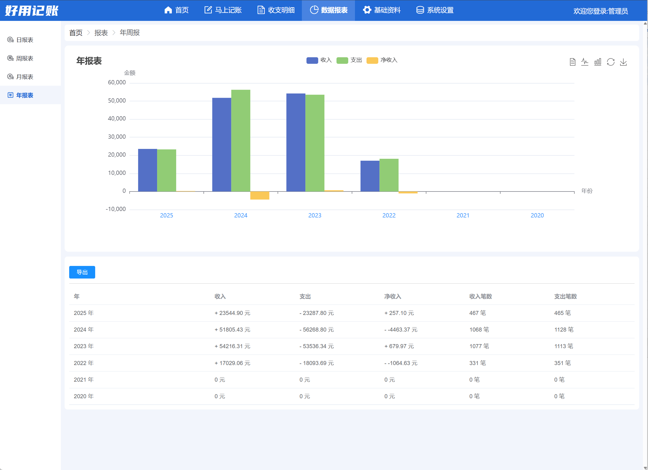Select 月报表 in the sidebar
Viewport: 648px width, 470px height.
tap(30, 77)
